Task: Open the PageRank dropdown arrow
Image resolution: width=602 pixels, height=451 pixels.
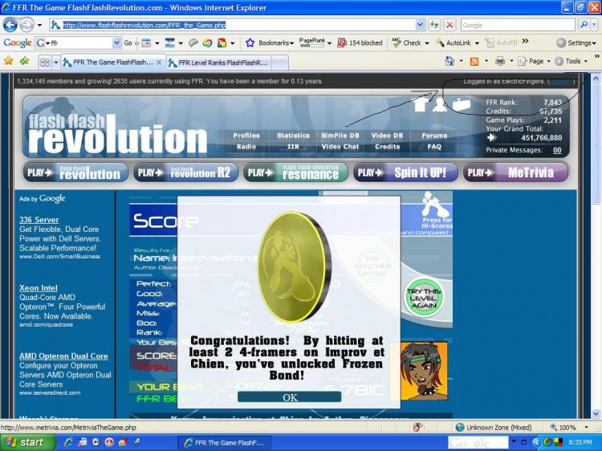Action: click(x=329, y=43)
